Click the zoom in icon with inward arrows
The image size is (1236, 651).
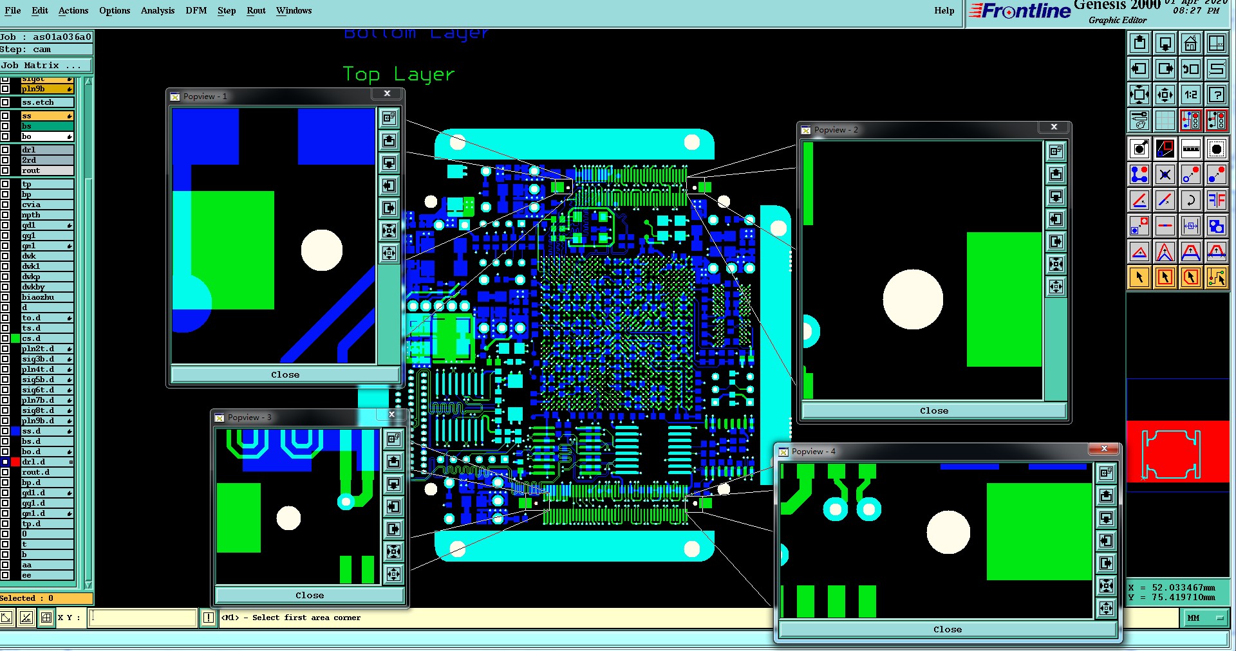click(x=1139, y=95)
